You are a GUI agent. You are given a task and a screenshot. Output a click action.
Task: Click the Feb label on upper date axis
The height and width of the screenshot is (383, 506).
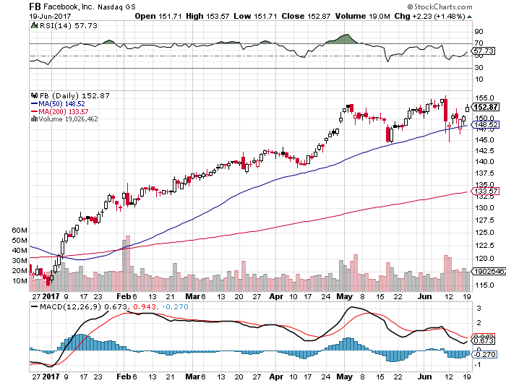pyautogui.click(x=126, y=297)
